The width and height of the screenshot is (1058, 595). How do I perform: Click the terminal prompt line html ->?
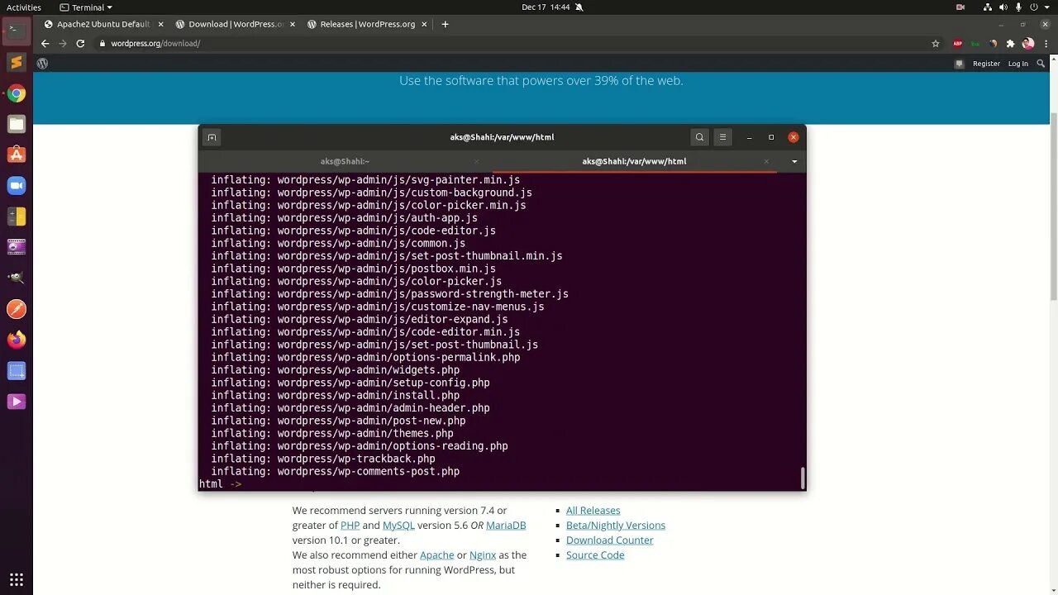220,484
